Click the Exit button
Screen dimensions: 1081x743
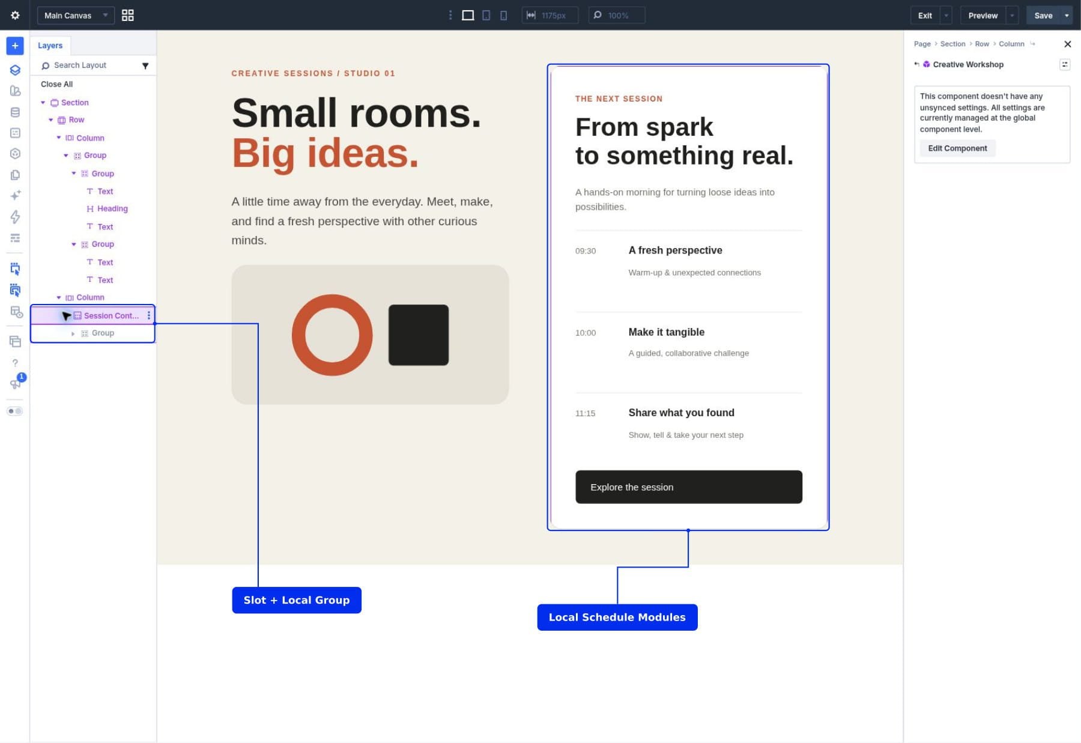[x=925, y=16]
